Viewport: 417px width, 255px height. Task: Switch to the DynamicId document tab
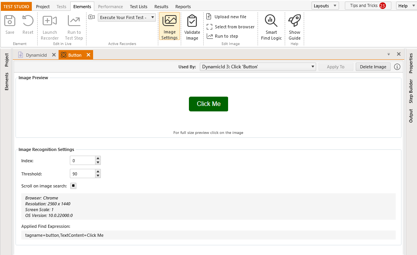tap(36, 55)
